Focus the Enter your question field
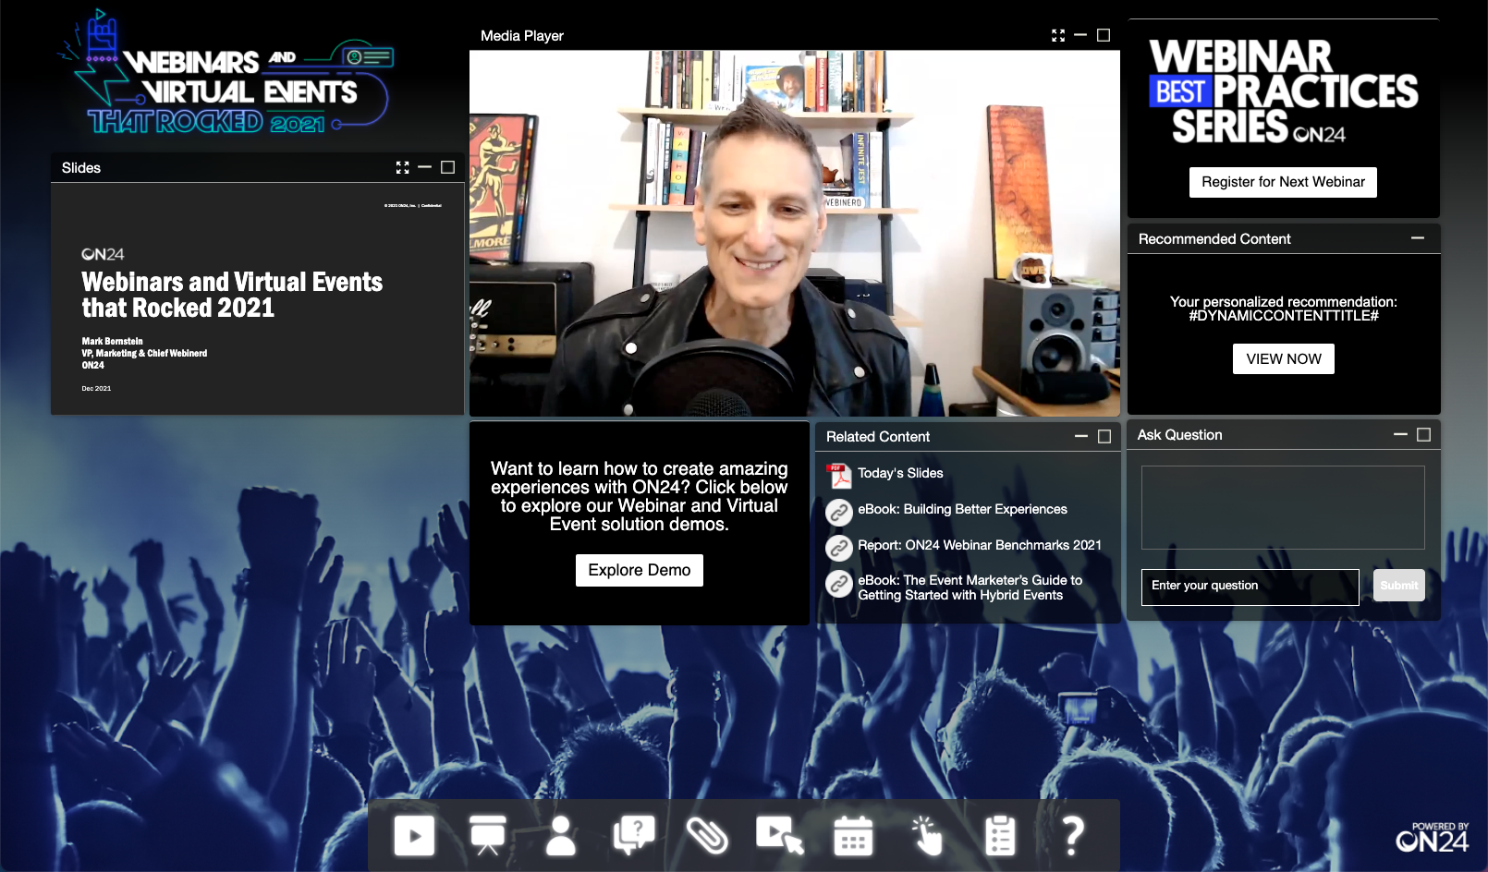The width and height of the screenshot is (1488, 872). [x=1250, y=587]
